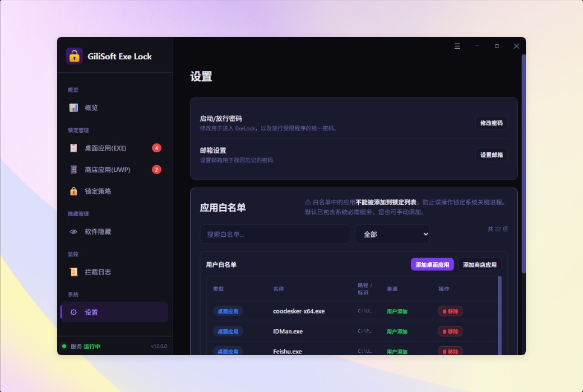Image resolution: width=583 pixels, height=392 pixels.
Task: Click path cell of IDMan.exe row
Action: click(365, 331)
